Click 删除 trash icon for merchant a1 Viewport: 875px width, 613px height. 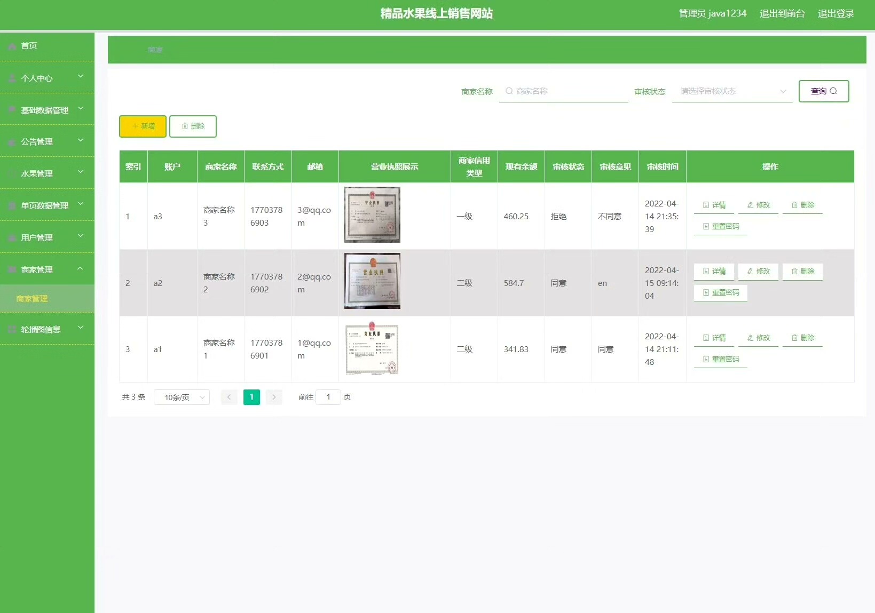point(794,338)
